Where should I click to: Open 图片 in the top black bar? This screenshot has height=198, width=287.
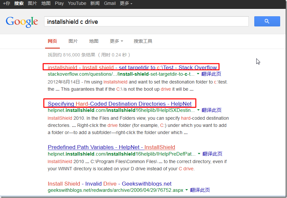[x=32, y=3]
